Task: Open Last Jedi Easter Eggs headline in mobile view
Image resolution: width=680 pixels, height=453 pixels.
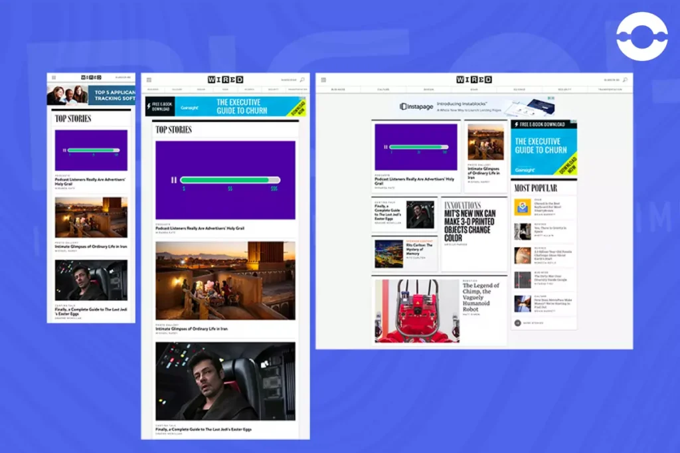Action: tap(91, 312)
